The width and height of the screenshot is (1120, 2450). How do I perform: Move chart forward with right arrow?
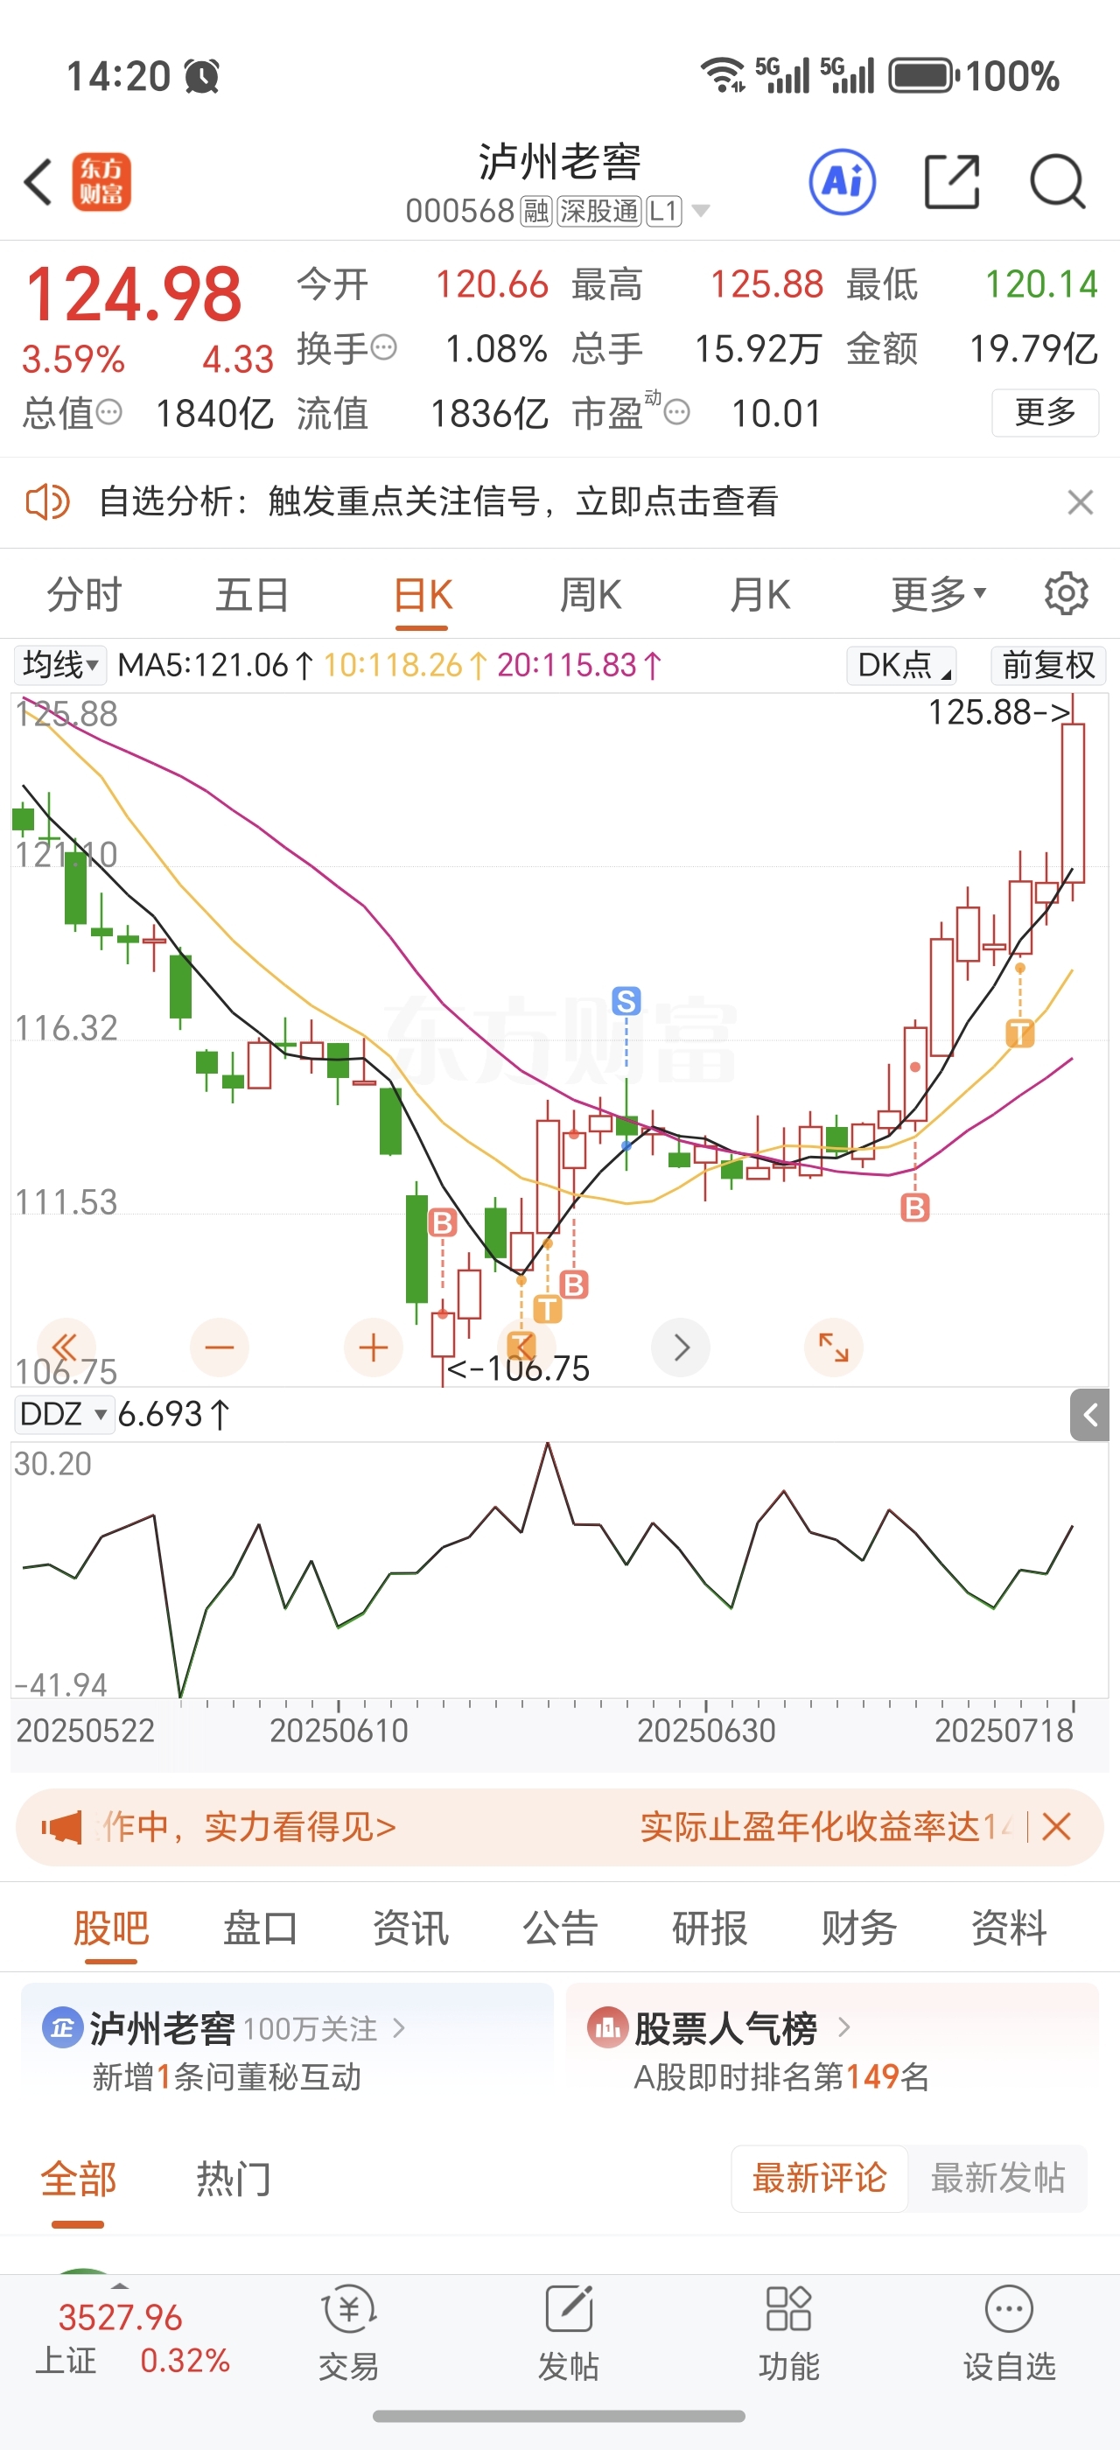(681, 1347)
